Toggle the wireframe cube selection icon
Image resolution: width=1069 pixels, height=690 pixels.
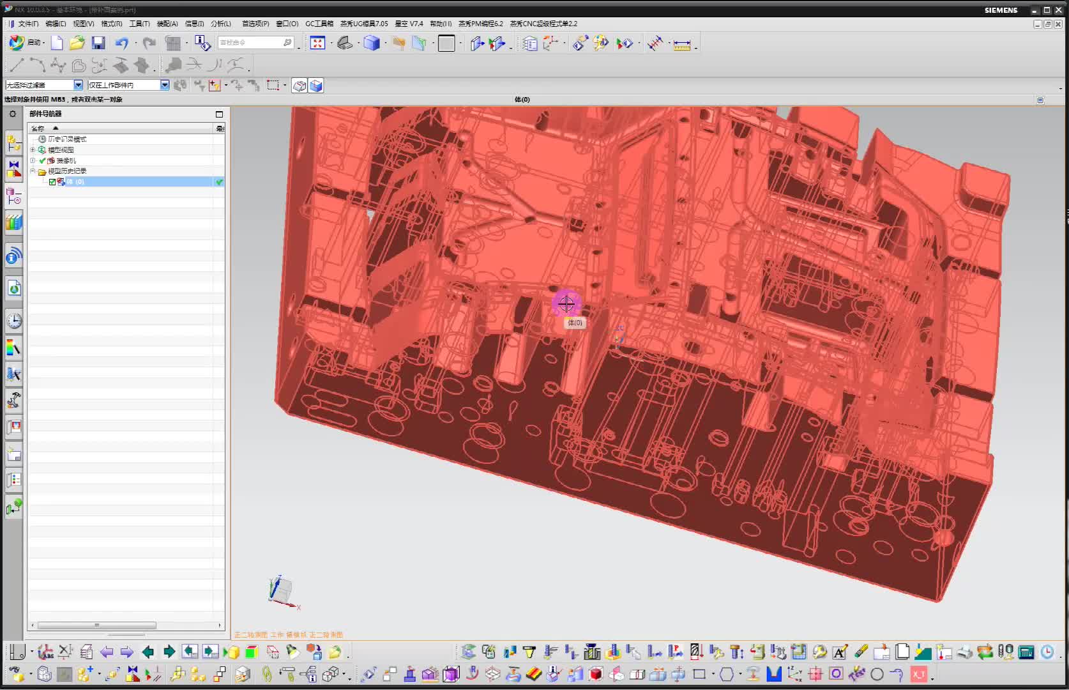pos(299,86)
